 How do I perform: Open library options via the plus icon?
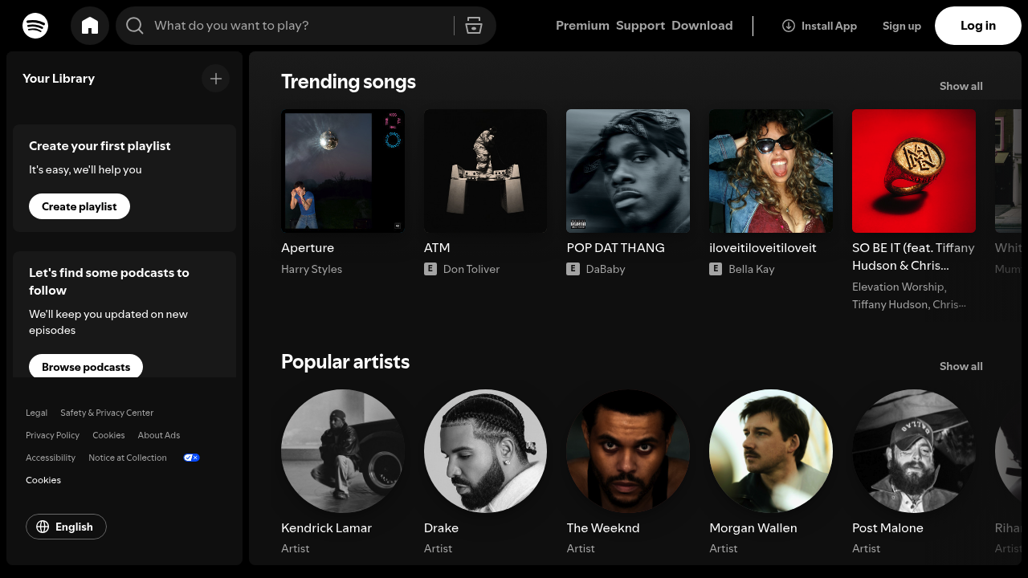[x=215, y=78]
